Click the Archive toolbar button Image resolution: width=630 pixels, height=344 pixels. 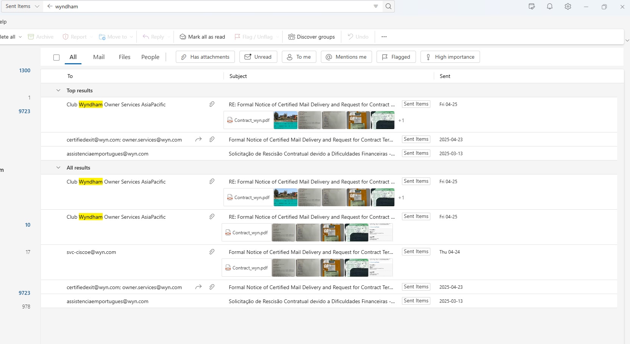[41, 37]
